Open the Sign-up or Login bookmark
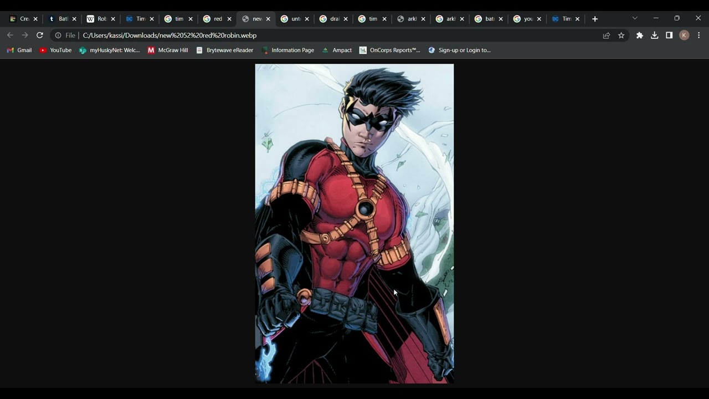The height and width of the screenshot is (399, 709). click(459, 50)
